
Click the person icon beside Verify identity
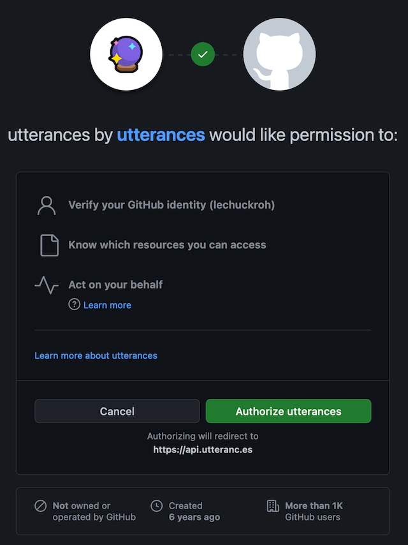click(47, 205)
